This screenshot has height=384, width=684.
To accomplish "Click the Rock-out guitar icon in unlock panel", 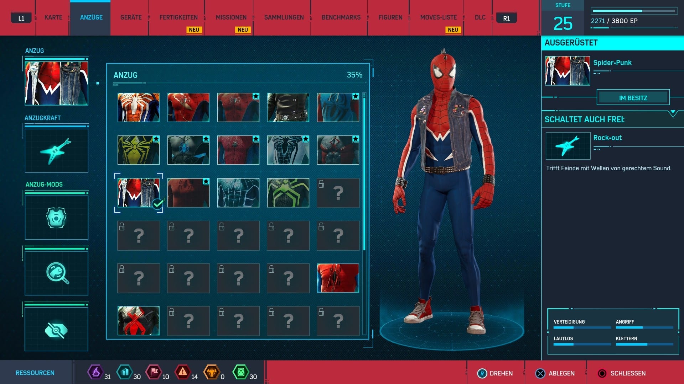I will coord(568,146).
